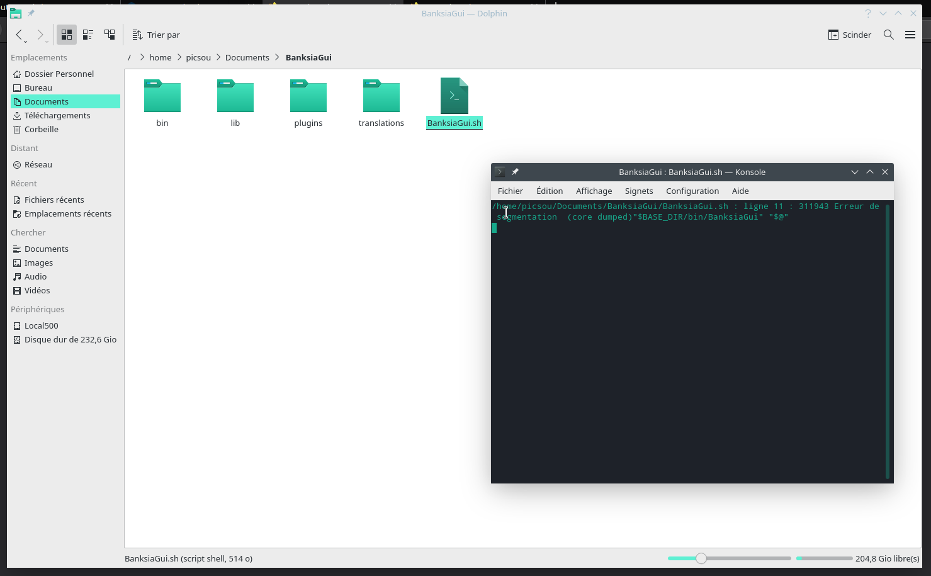The width and height of the screenshot is (931, 576).
Task: Open Téléchargements in the sidebar
Action: tap(65, 115)
